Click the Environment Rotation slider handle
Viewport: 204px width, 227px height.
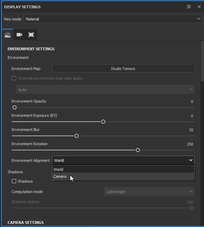(x=138, y=150)
